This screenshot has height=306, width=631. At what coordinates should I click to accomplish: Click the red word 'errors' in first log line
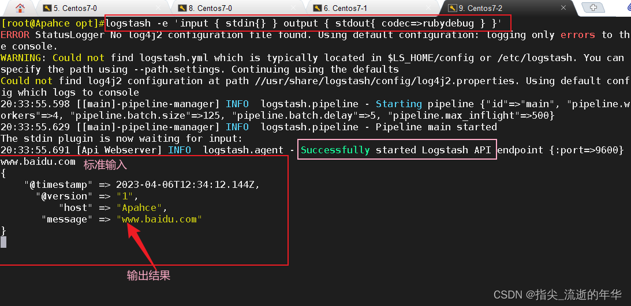click(577, 35)
